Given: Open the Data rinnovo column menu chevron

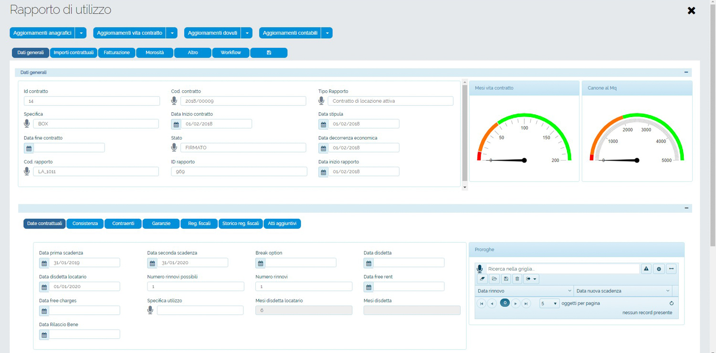Looking at the screenshot, I should pyautogui.click(x=569, y=291).
